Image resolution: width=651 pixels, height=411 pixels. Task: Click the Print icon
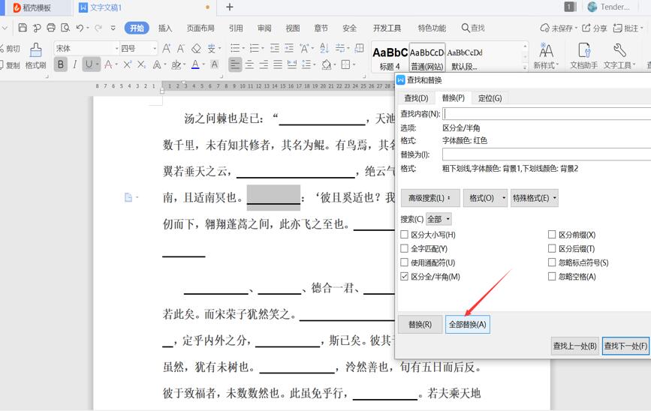coord(51,28)
